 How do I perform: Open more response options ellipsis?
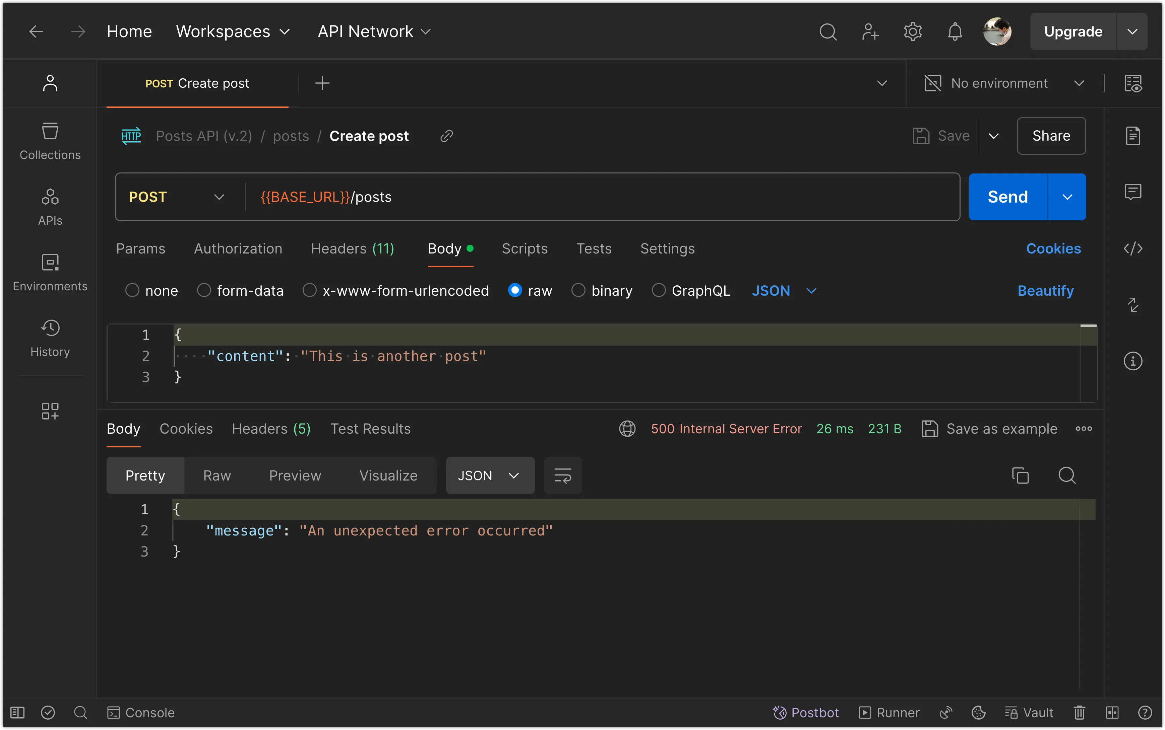(1084, 429)
